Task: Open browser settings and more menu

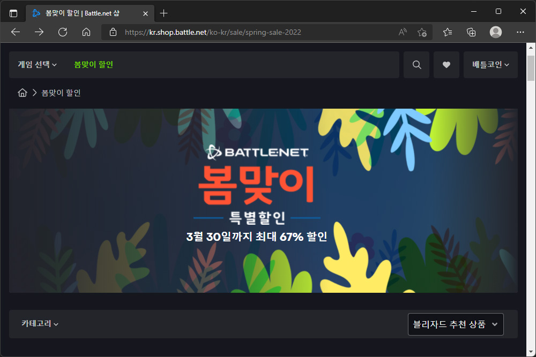Action: pos(520,32)
